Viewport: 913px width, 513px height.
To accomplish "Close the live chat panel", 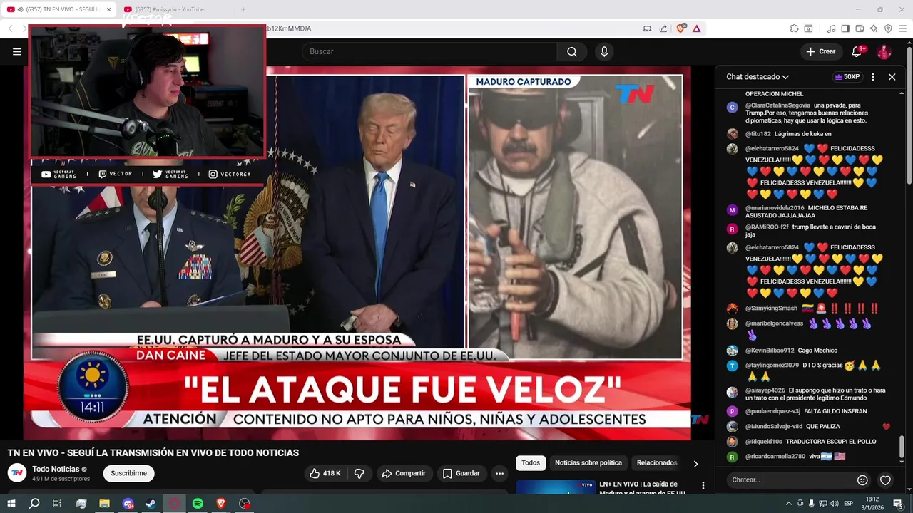I will [892, 77].
